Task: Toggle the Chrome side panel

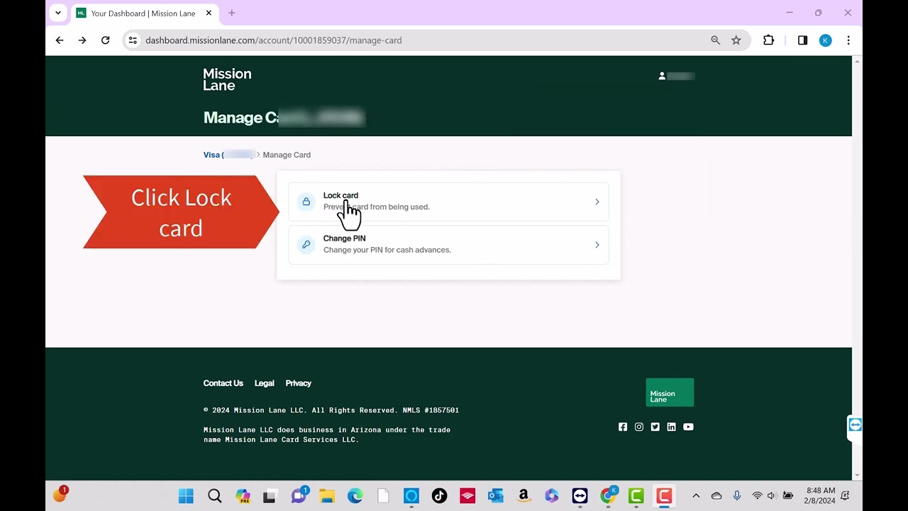Action: pos(802,40)
